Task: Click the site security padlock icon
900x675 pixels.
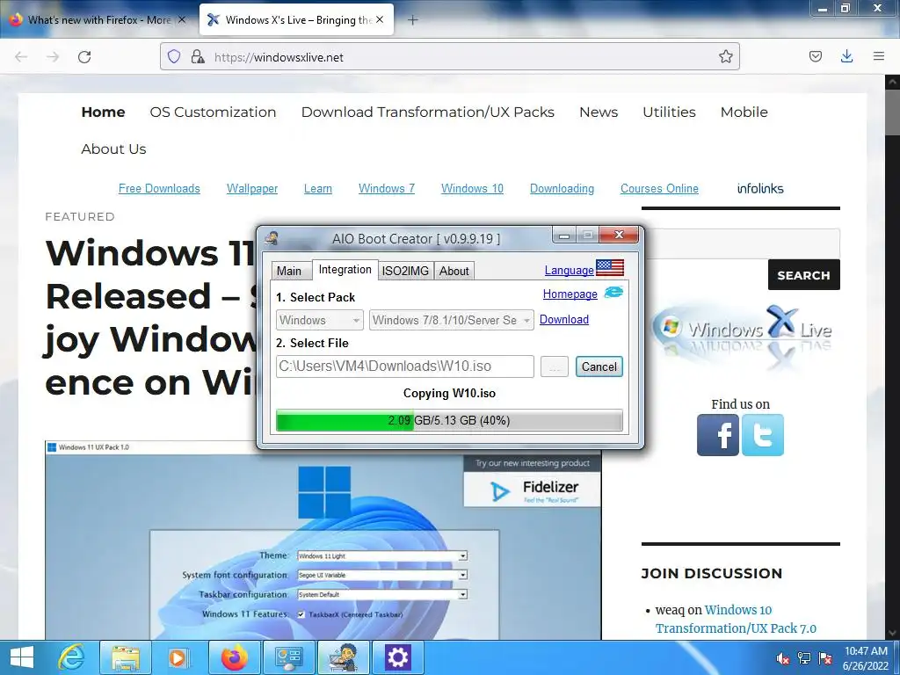Action: point(198,56)
